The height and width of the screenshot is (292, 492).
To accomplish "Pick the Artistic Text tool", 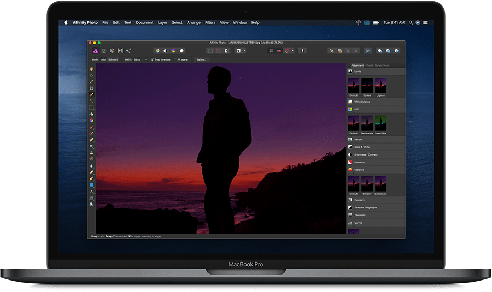I will 91,192.
